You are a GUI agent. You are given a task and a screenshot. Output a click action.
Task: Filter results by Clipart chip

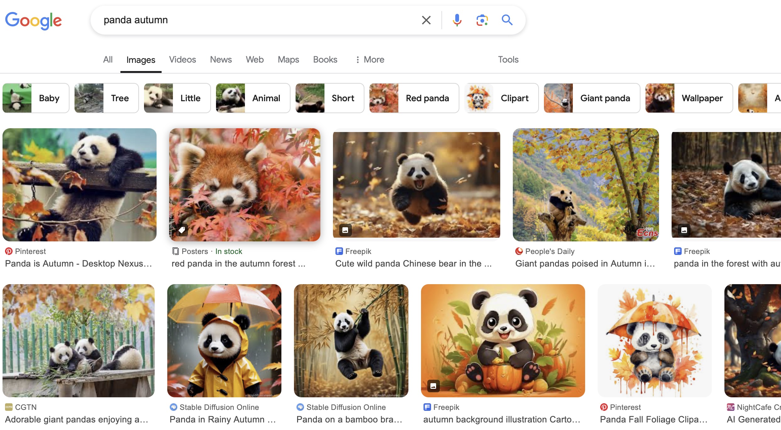(501, 98)
